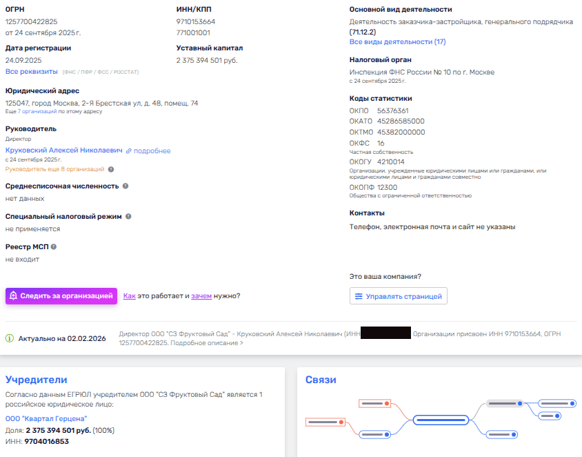Click 7 организаций at this address link
582x457 pixels.
pos(37,111)
